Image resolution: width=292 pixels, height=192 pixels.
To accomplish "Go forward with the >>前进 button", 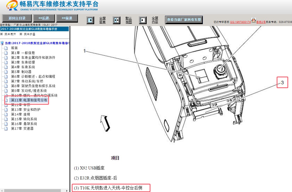I will tap(67, 18).
